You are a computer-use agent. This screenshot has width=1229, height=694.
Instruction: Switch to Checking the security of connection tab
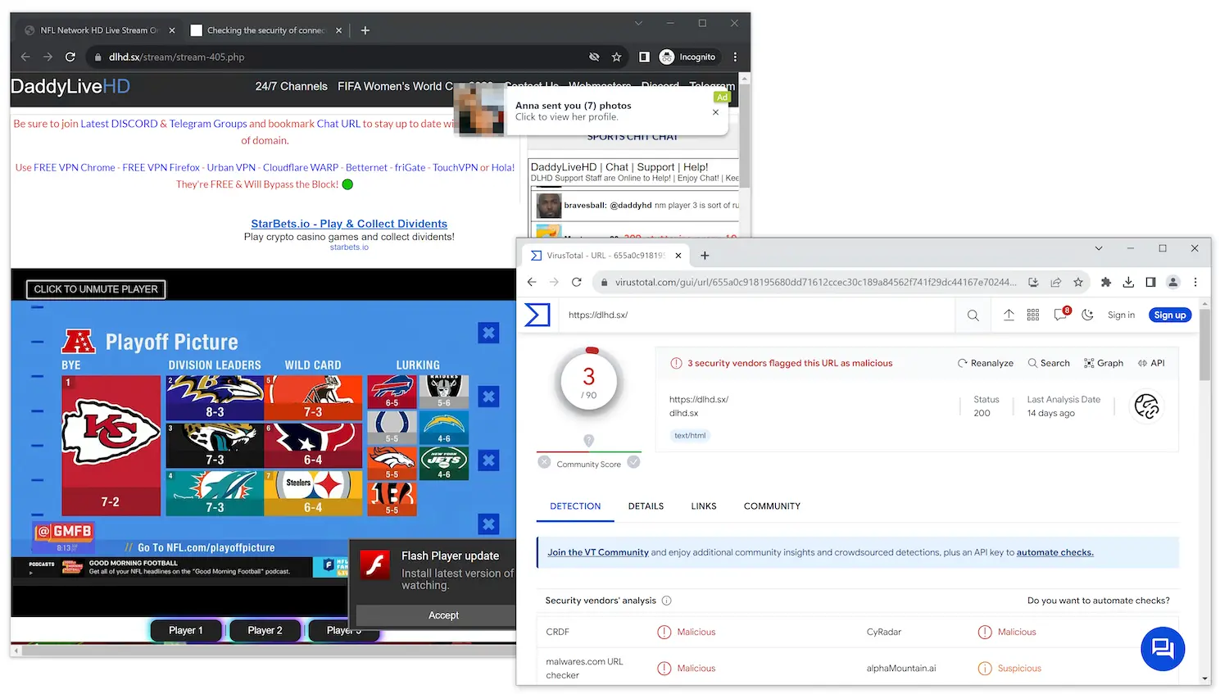[x=266, y=30]
